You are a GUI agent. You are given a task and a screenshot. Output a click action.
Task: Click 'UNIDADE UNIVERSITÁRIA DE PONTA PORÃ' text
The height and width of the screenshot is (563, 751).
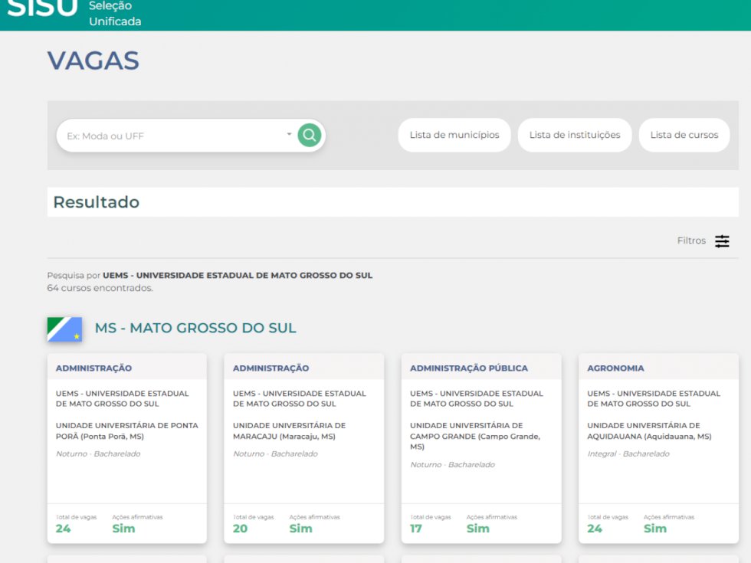(x=127, y=430)
